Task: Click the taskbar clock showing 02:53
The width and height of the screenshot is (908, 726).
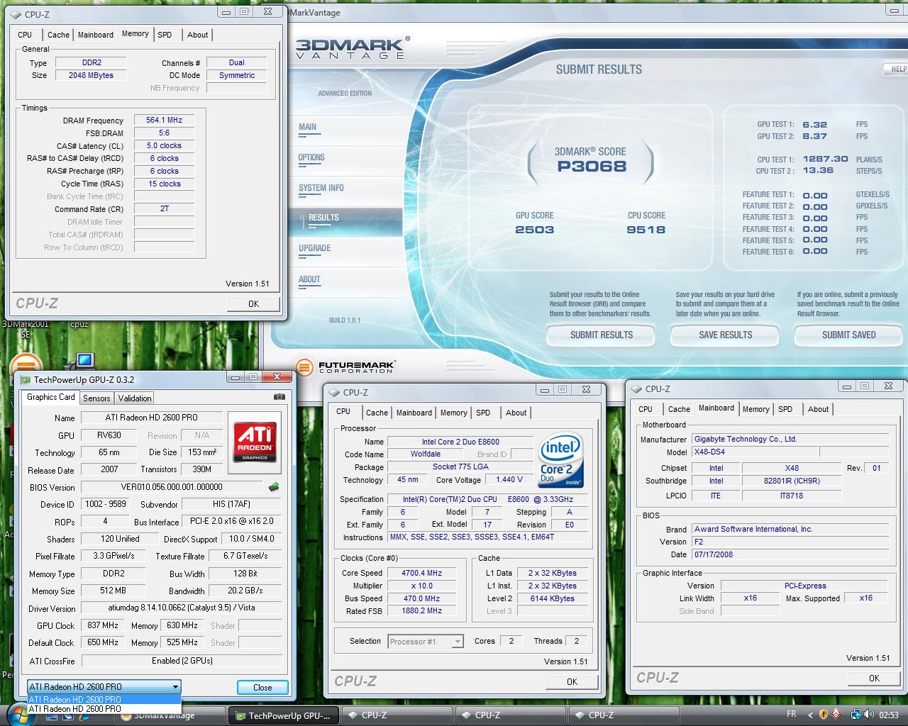Action: (888, 715)
